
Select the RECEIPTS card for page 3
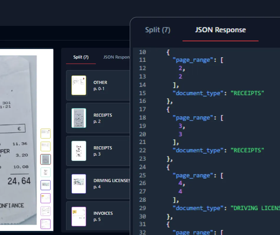click(x=97, y=151)
